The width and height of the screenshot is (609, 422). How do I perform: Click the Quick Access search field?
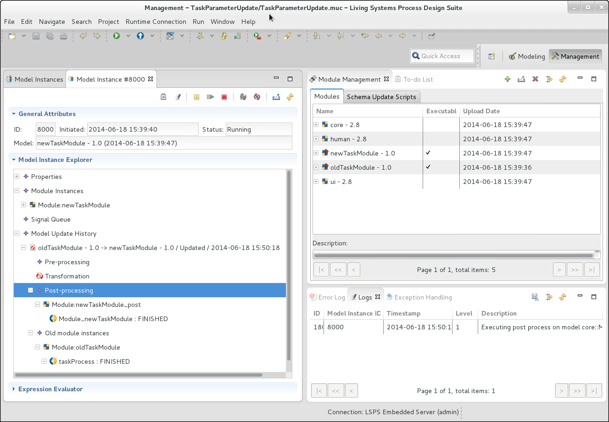(x=442, y=56)
